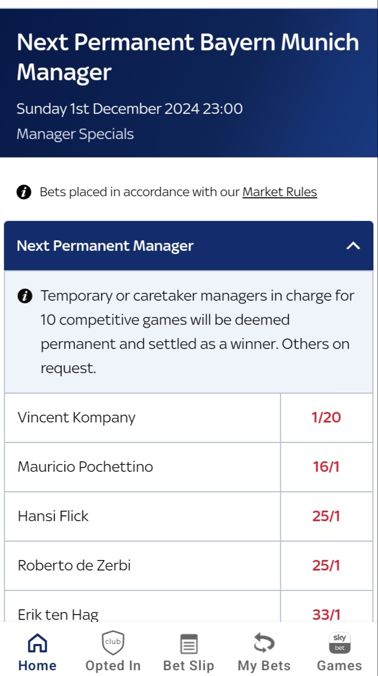This screenshot has width=378, height=676.
Task: Select Erik ten Hag 33/1 odds
Action: 326,613
